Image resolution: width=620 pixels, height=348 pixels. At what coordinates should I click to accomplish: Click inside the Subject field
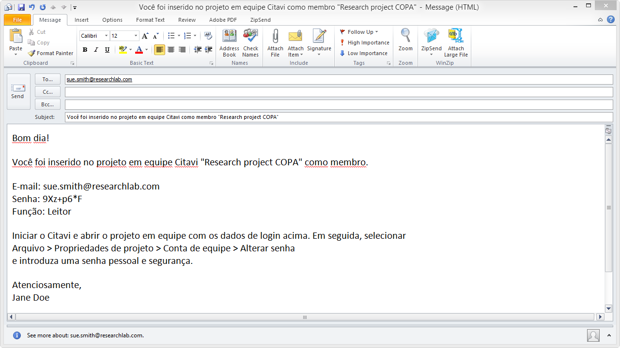339,117
